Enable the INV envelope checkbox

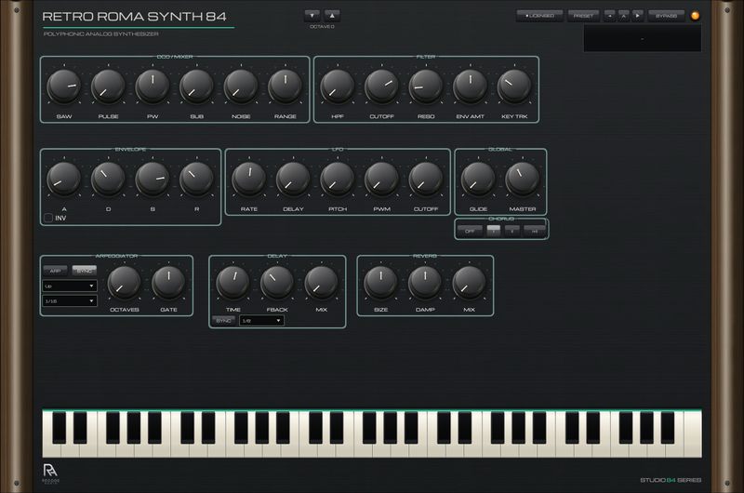click(x=48, y=218)
